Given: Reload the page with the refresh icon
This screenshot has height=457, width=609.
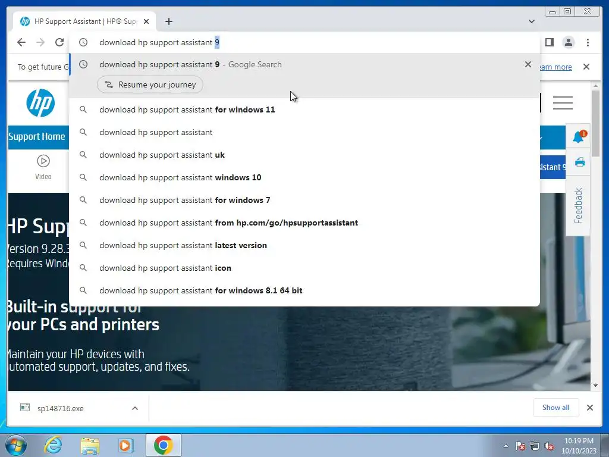Looking at the screenshot, I should click(59, 42).
